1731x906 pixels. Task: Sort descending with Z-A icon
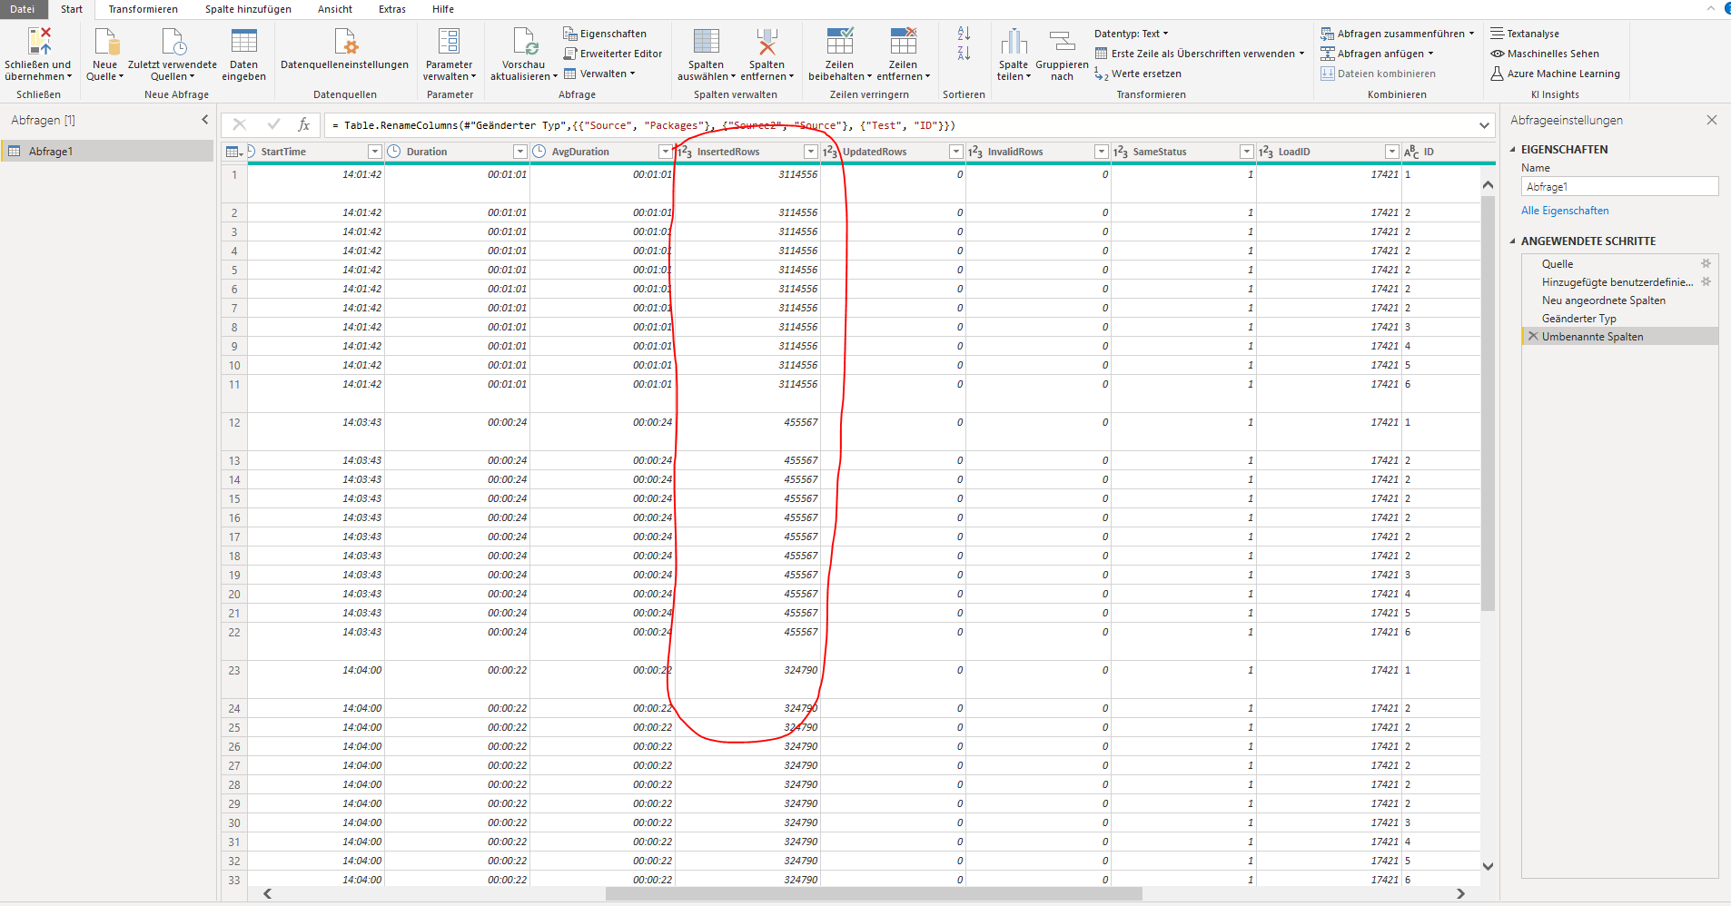pyautogui.click(x=964, y=54)
